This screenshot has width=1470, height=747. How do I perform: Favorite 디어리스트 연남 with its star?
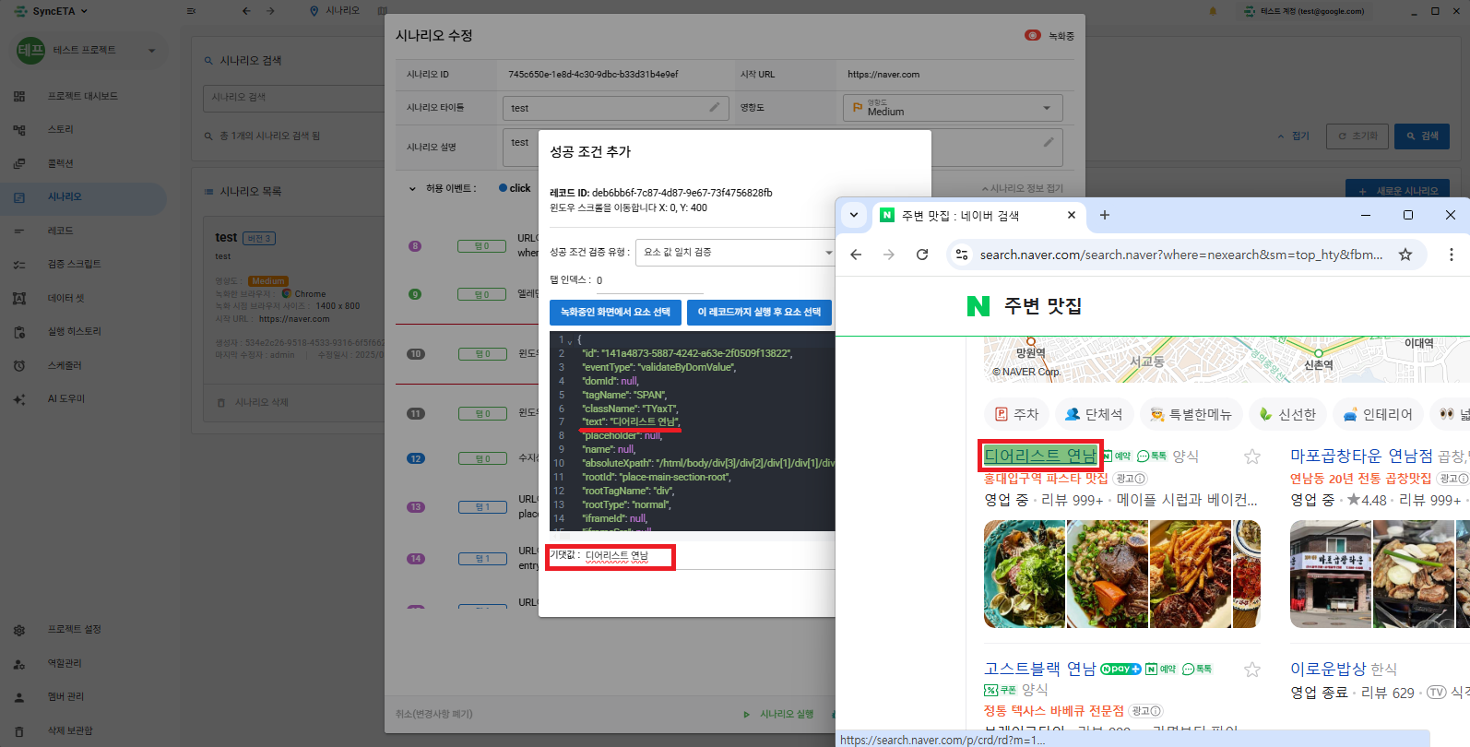(1252, 456)
